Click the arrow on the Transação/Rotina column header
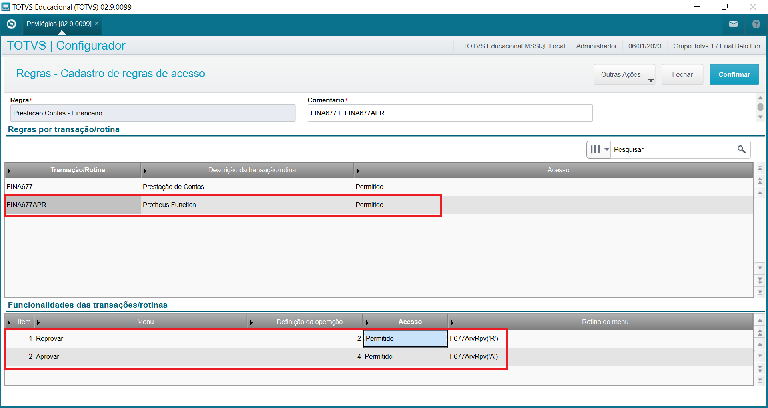 pyautogui.click(x=9, y=171)
